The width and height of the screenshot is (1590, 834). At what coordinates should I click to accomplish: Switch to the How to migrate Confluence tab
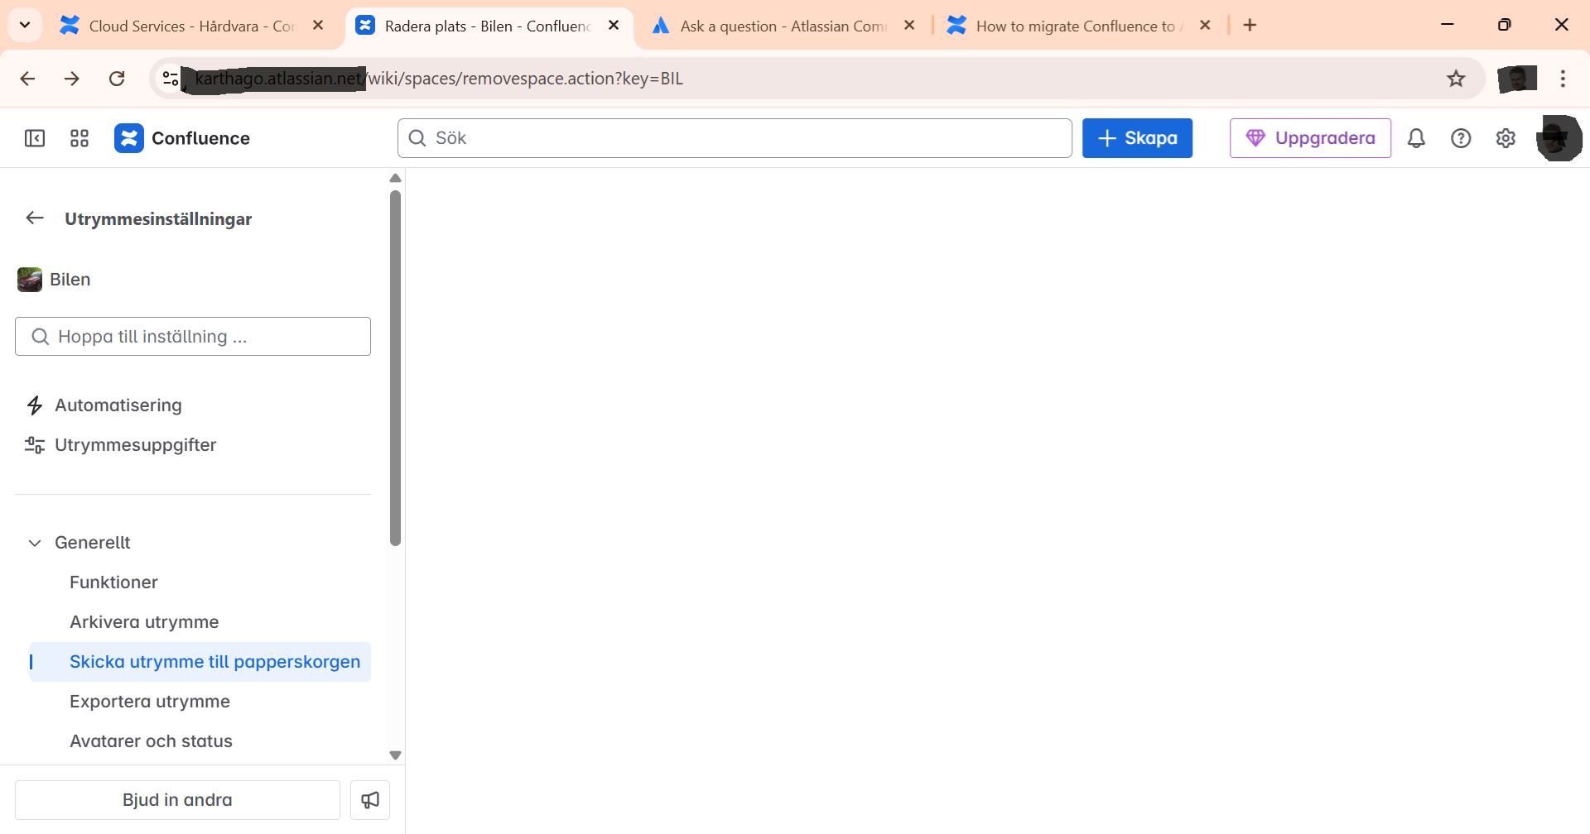coord(1080,26)
